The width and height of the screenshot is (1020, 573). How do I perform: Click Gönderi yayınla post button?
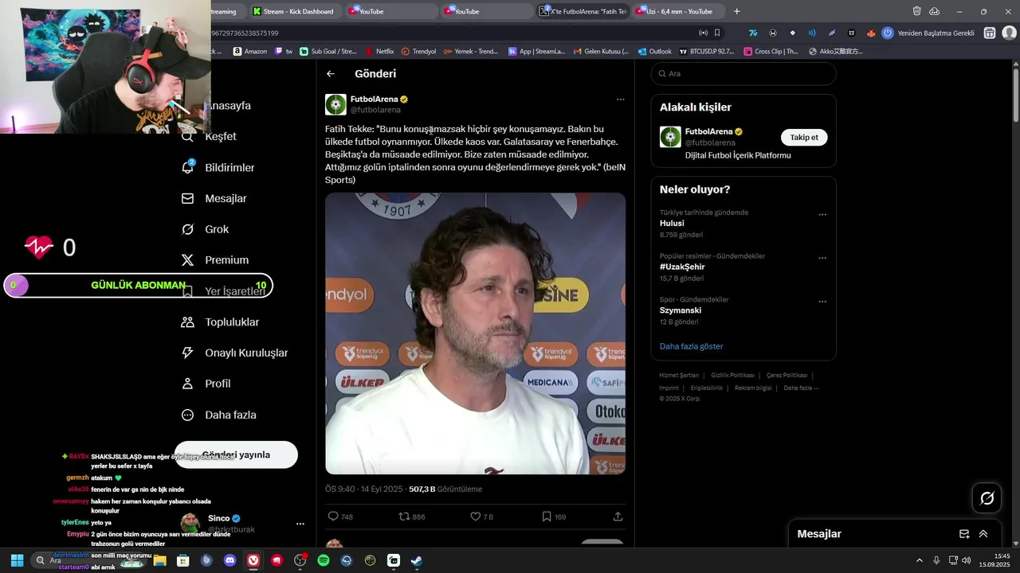[236, 455]
